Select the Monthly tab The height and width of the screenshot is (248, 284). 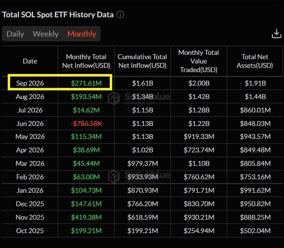[x=82, y=34]
